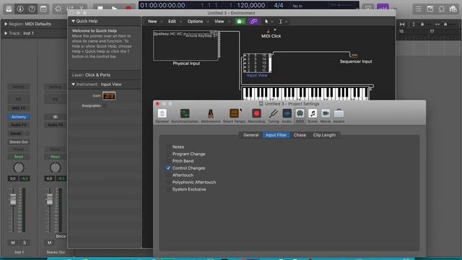Toggle the purple Link button in Environment
462x260 pixels.
click(253, 21)
